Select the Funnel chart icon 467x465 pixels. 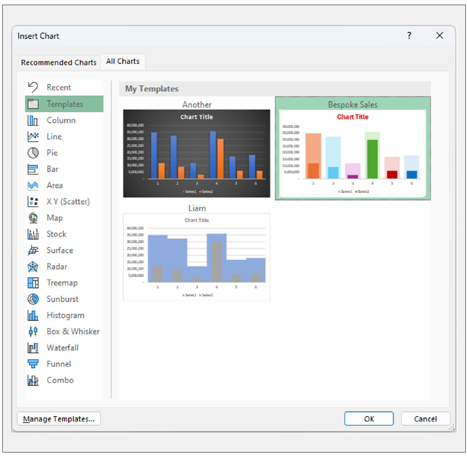click(x=33, y=364)
